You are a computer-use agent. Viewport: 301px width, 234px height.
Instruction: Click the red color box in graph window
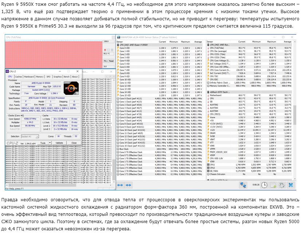click(x=105, y=50)
